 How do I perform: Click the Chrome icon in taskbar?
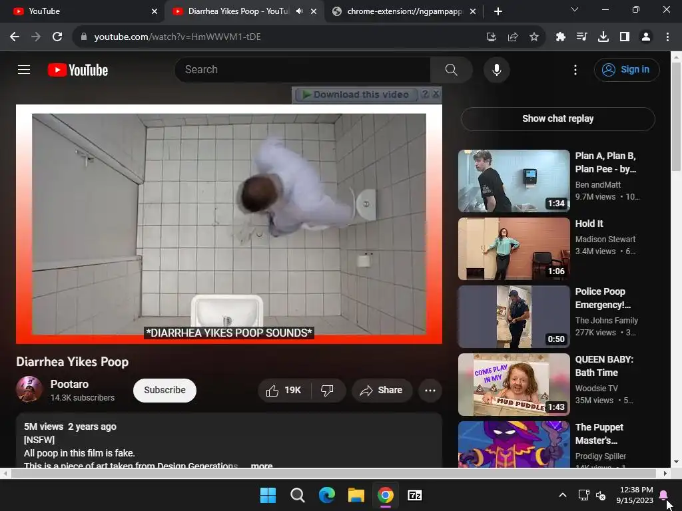(x=386, y=495)
